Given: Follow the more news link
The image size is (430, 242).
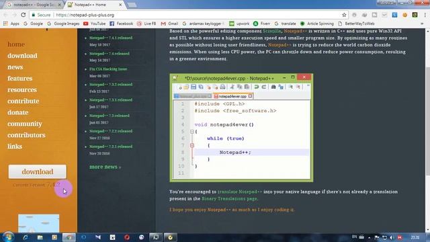Looking at the screenshot, I should [105, 167].
